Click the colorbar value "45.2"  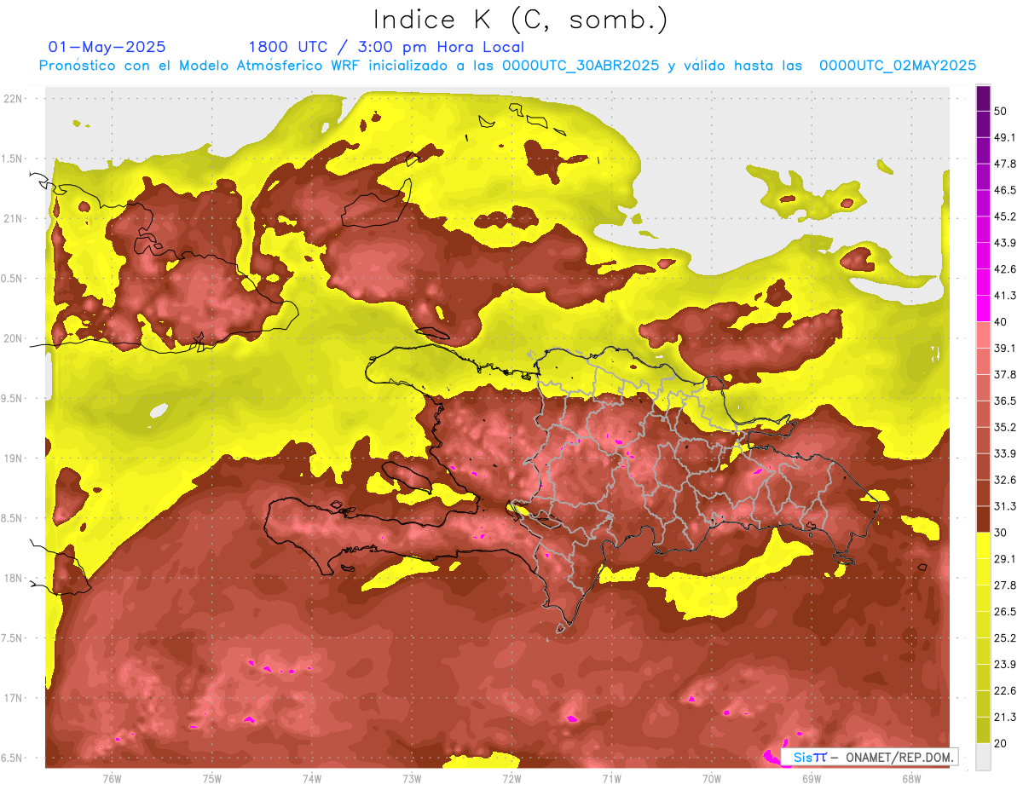click(x=1005, y=216)
